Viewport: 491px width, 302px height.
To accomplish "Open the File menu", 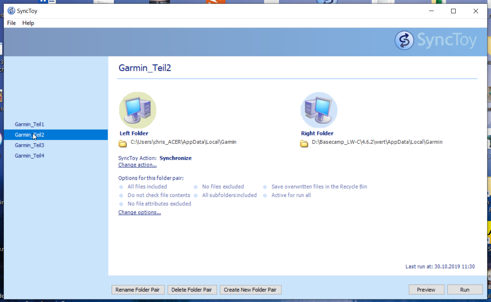I will [11, 23].
